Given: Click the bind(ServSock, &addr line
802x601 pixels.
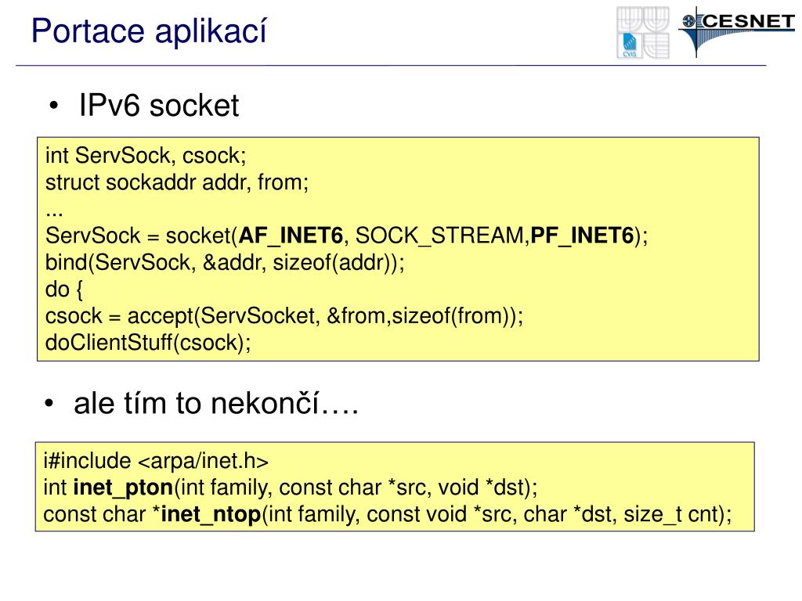Looking at the screenshot, I should point(225,263).
